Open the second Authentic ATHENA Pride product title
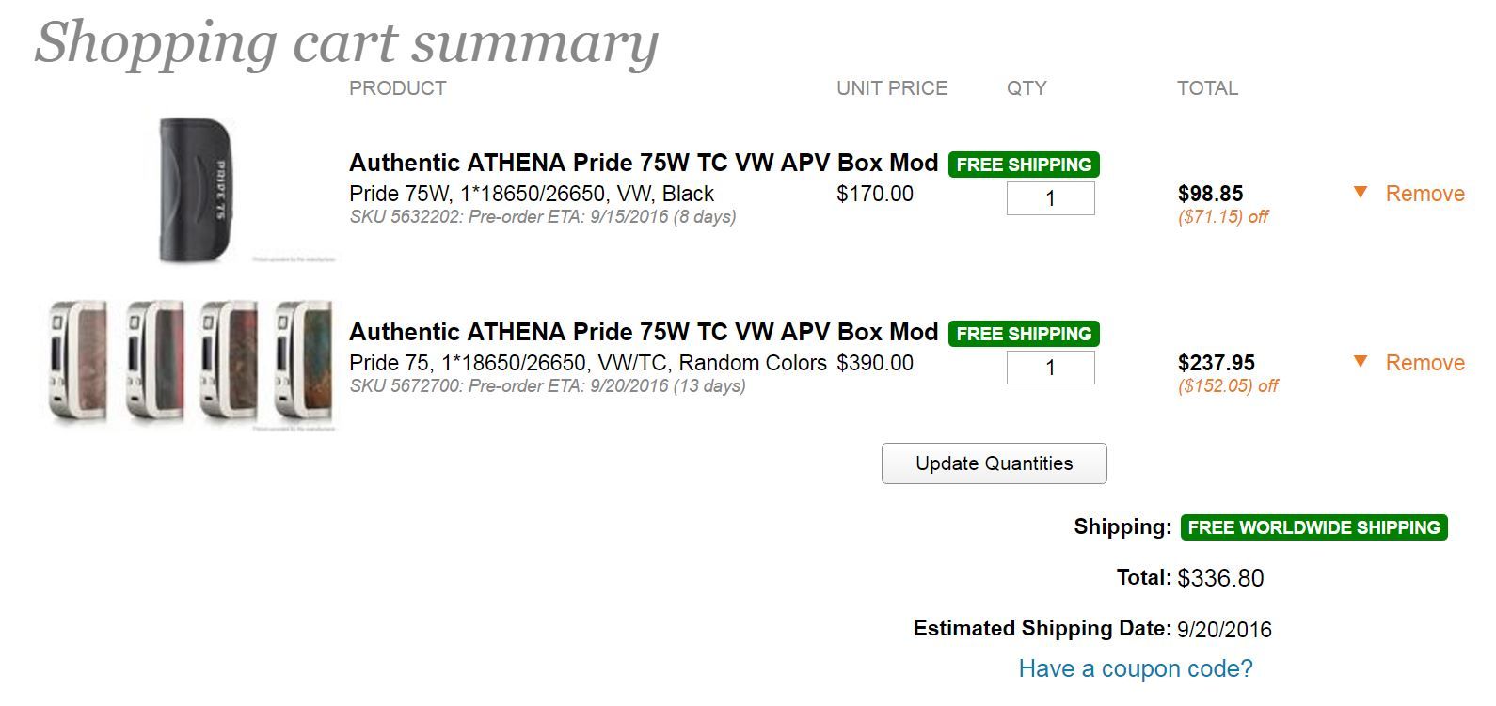1496x706 pixels. tap(644, 332)
